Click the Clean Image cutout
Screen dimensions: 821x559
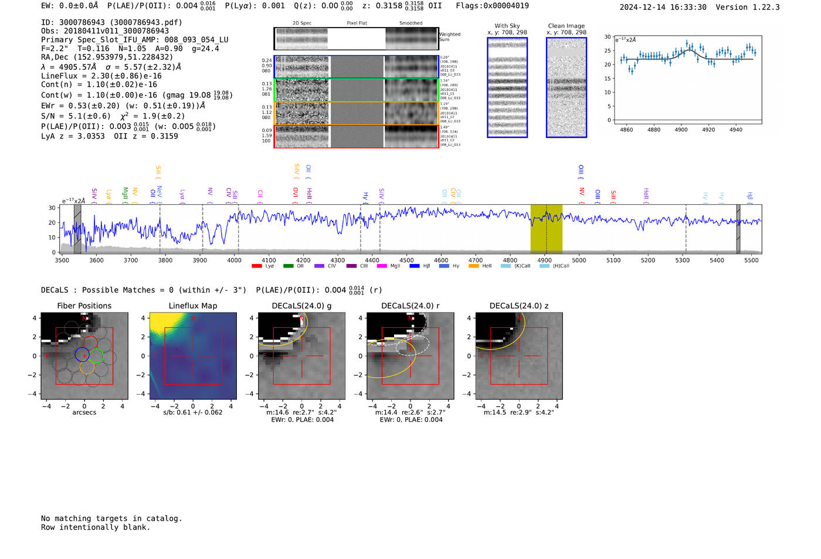tap(566, 87)
